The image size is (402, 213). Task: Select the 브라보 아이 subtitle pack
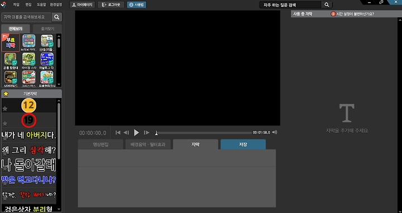(x=29, y=42)
